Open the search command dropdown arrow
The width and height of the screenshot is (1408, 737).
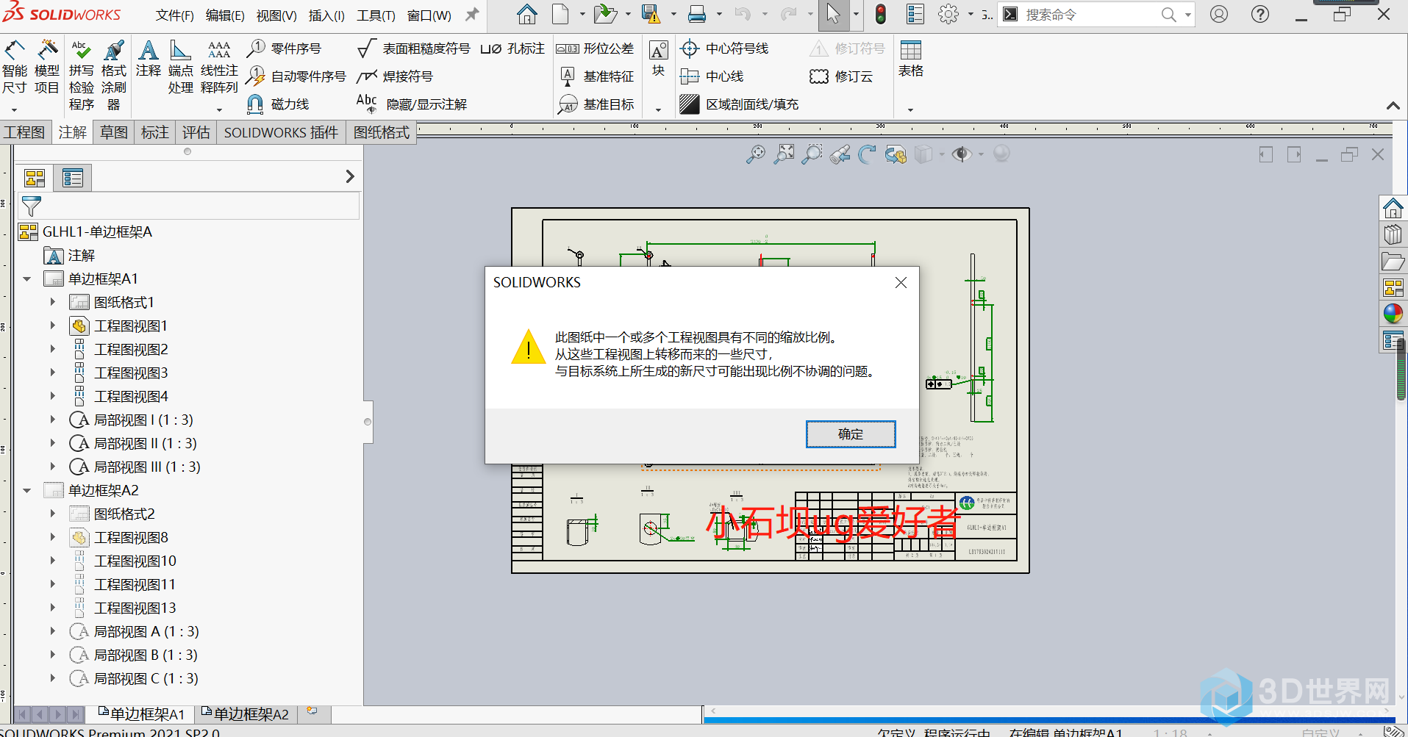1187,15
